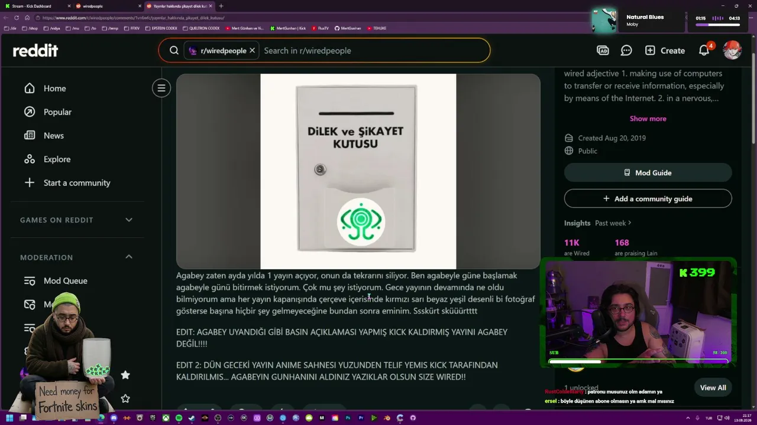Open Premiere Pro from the taskbar
757x425 pixels.
point(361,418)
